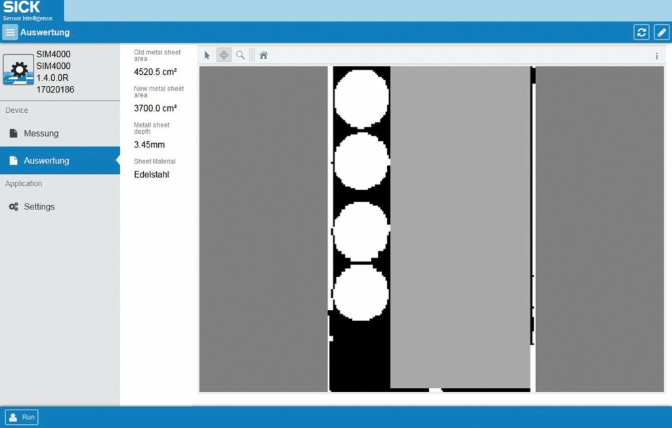The image size is (672, 428).
Task: Open Settings in the sidebar
Action: coord(39,207)
